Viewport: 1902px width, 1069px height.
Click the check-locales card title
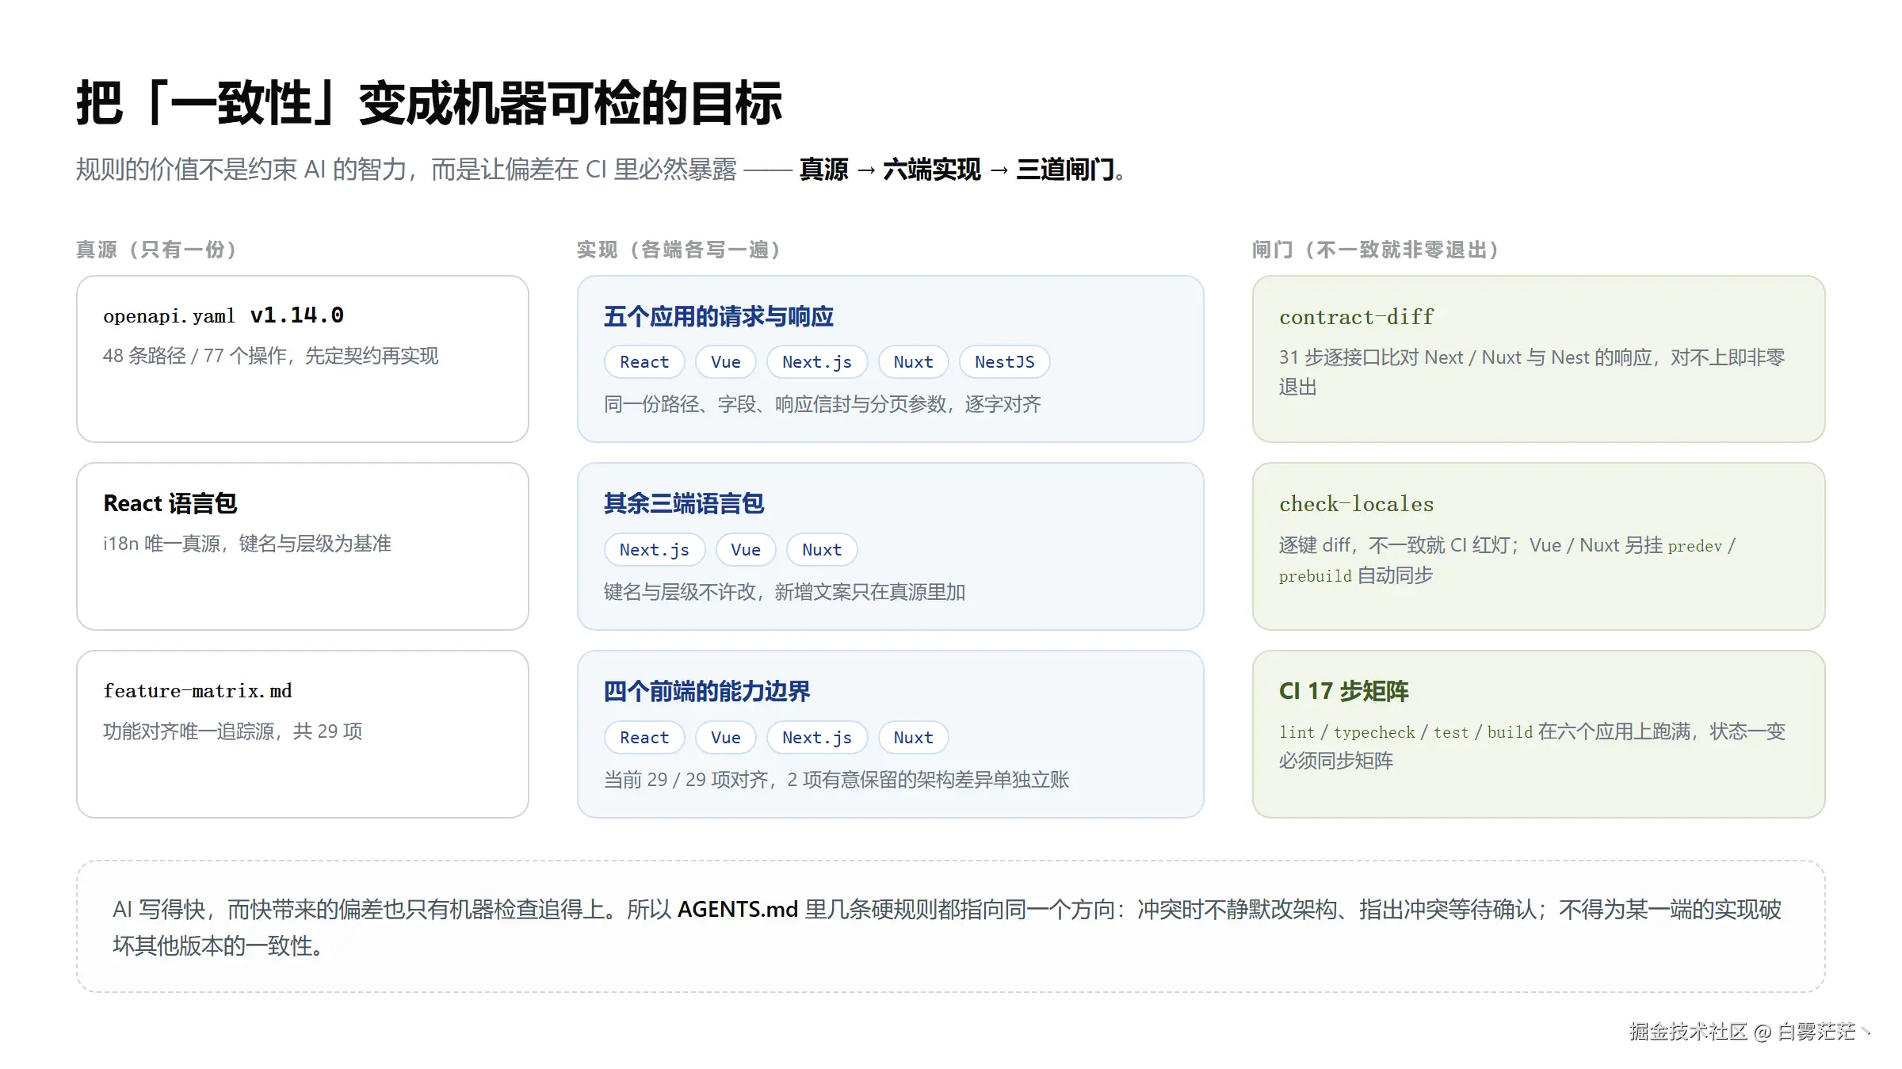[1357, 504]
